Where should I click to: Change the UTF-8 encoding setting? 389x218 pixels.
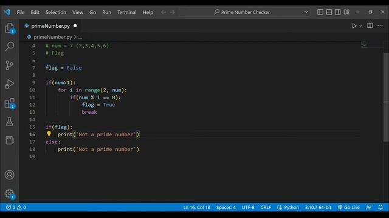248,207
